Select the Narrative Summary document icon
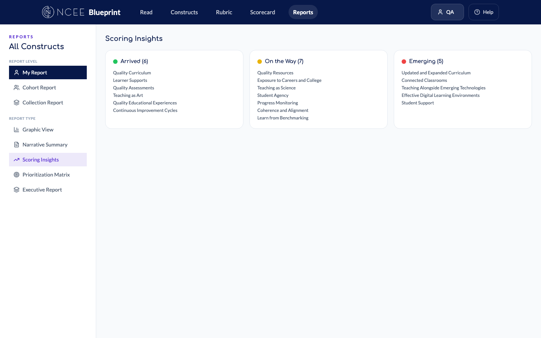Viewport: 541px width, 338px height. coord(16,145)
